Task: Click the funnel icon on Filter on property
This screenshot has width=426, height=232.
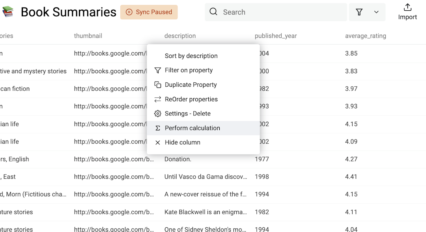Action: pos(157,70)
